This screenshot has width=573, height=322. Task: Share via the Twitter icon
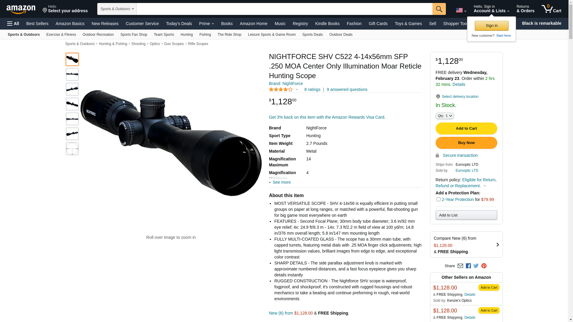point(476,266)
